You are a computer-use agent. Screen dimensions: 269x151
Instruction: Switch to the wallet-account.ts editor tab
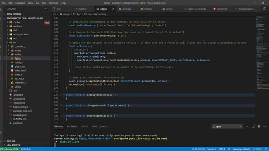(197, 9)
